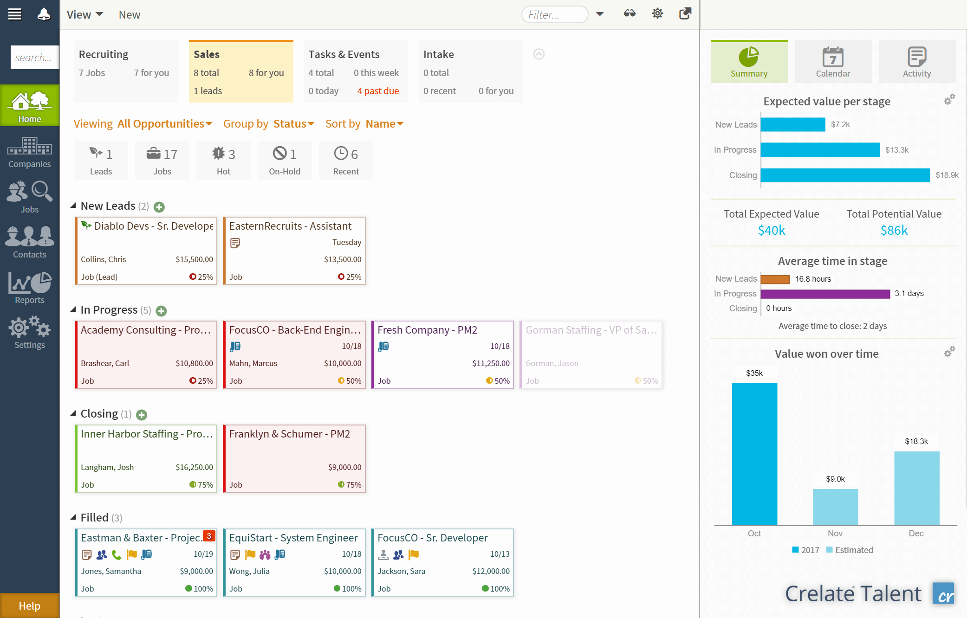The image size is (967, 618).
Task: Collapse the In Progress section
Action: tap(73, 309)
